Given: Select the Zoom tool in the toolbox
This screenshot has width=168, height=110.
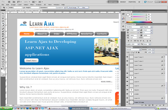Looking at the screenshot, I should [x=3, y=67].
